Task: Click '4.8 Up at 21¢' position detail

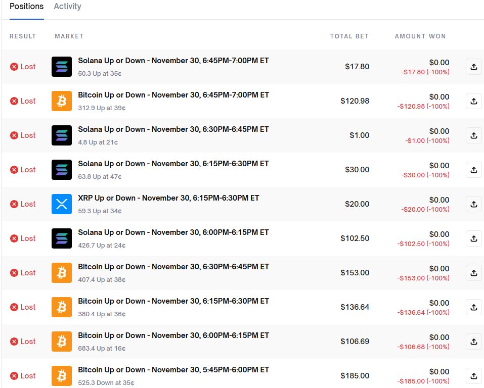Action: point(98,142)
